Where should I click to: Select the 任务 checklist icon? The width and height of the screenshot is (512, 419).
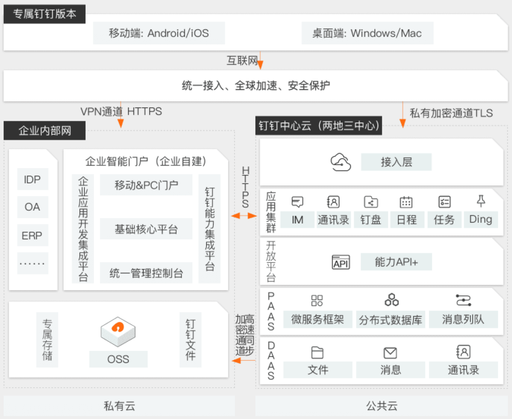(444, 202)
